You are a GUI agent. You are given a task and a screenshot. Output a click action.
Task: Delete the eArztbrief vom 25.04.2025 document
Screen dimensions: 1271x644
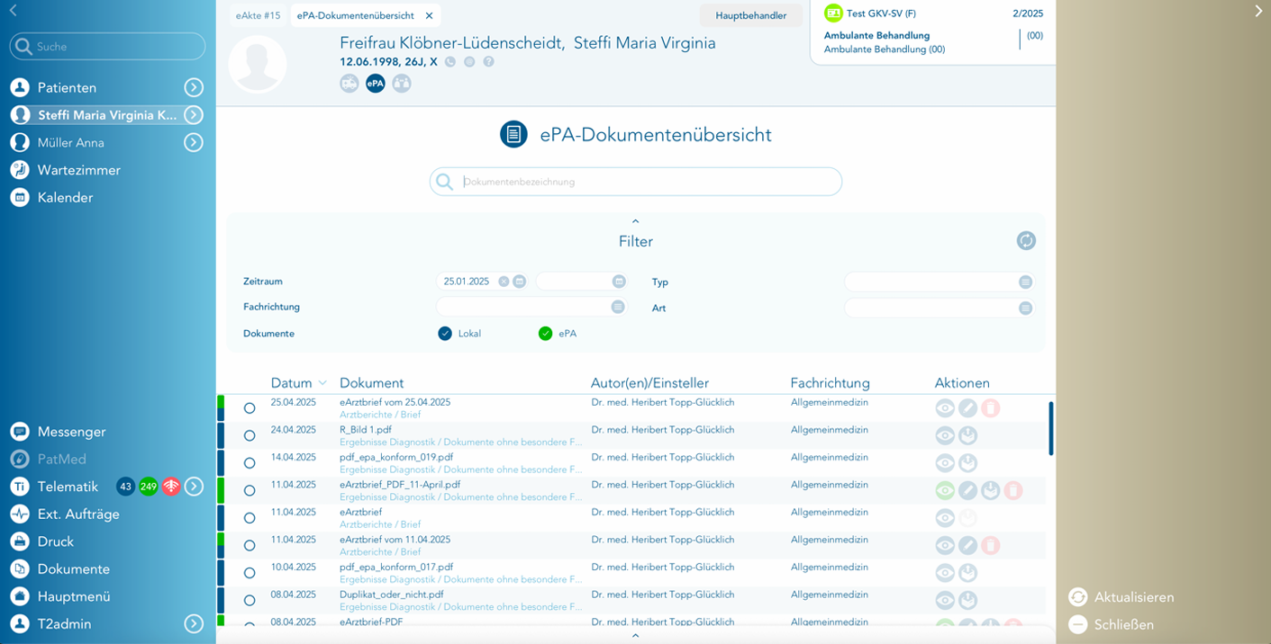click(x=990, y=408)
